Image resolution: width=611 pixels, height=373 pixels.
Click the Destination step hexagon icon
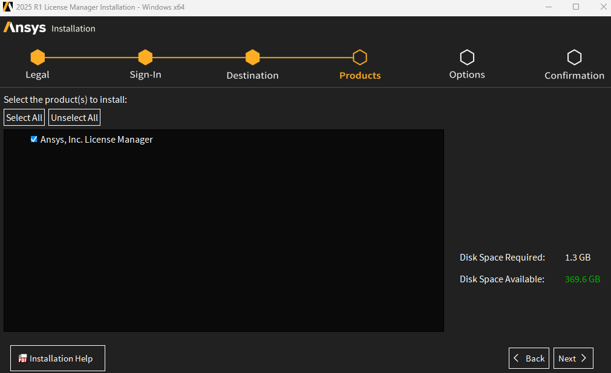(x=252, y=57)
